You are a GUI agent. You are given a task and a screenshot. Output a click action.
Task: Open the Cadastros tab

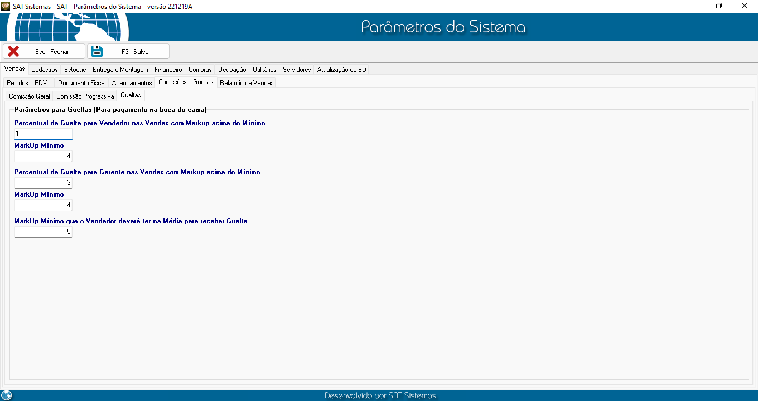coord(44,70)
